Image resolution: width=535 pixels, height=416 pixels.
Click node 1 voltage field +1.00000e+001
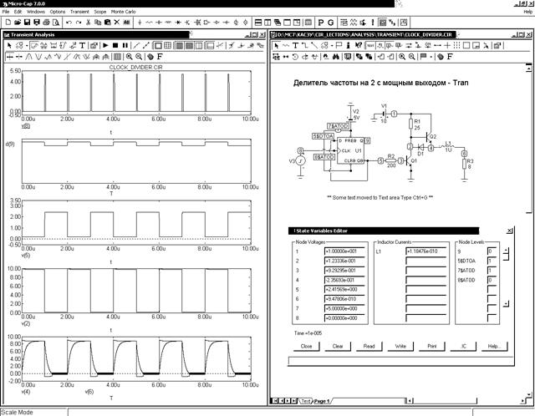(344, 251)
